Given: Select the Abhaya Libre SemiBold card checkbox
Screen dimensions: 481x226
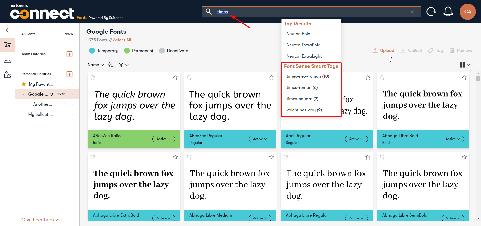Looking at the screenshot, I should point(382,157).
